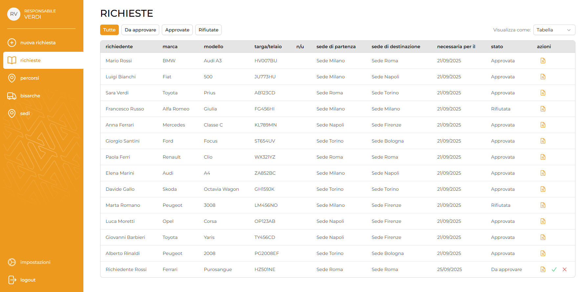
Task: Select the Rifiutate filter
Action: pos(208,30)
